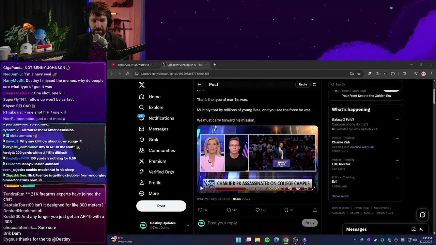Screen dimensions: 436x245
Task: Open File Explorer from the taskbar
Action: point(258,240)
